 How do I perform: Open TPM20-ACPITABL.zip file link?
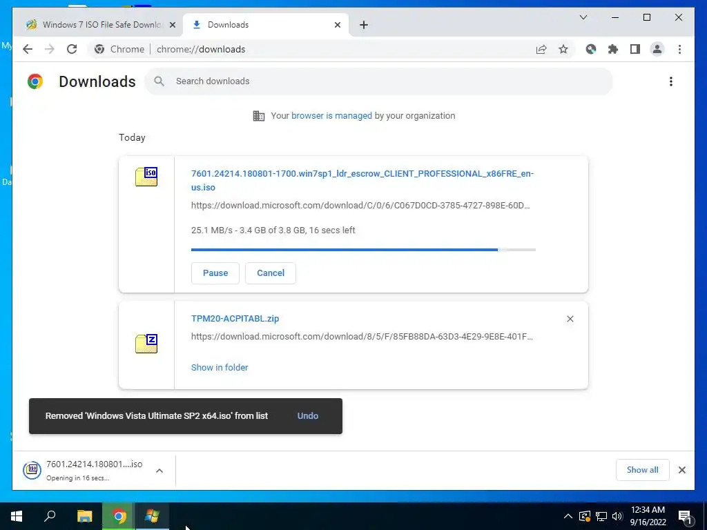[x=235, y=319]
